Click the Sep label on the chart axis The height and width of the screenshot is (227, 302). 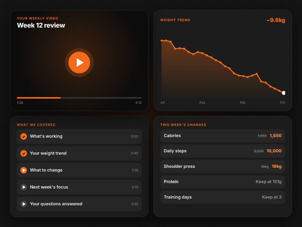pos(243,103)
